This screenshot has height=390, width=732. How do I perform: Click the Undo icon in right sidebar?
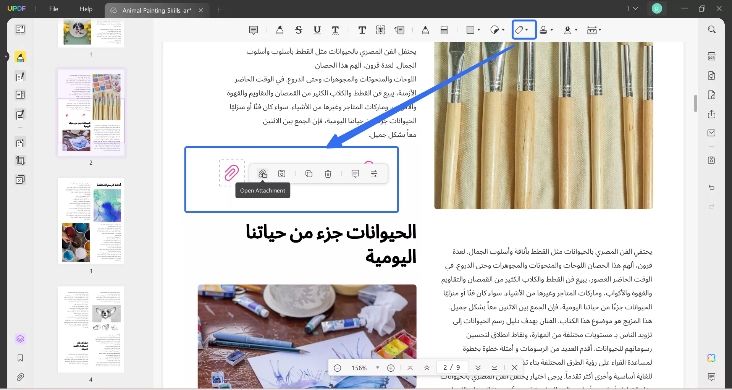pos(711,188)
